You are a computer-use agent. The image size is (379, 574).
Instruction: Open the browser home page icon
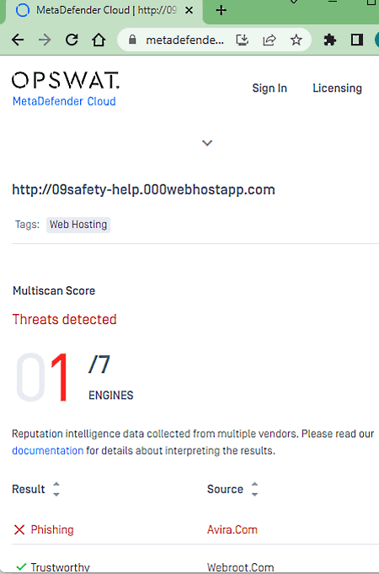point(99,40)
